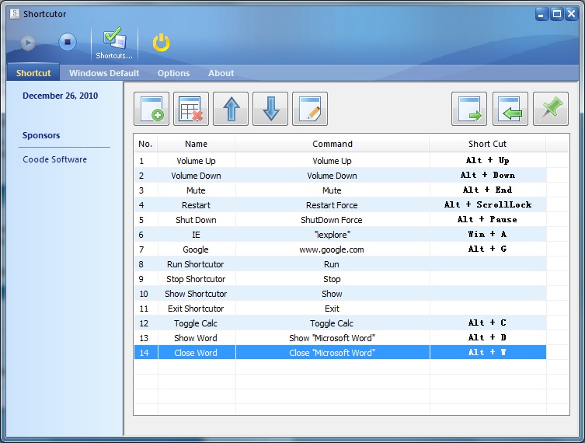This screenshot has width=585, height=443.
Task: Sort by the Name column header
Action: 197,144
